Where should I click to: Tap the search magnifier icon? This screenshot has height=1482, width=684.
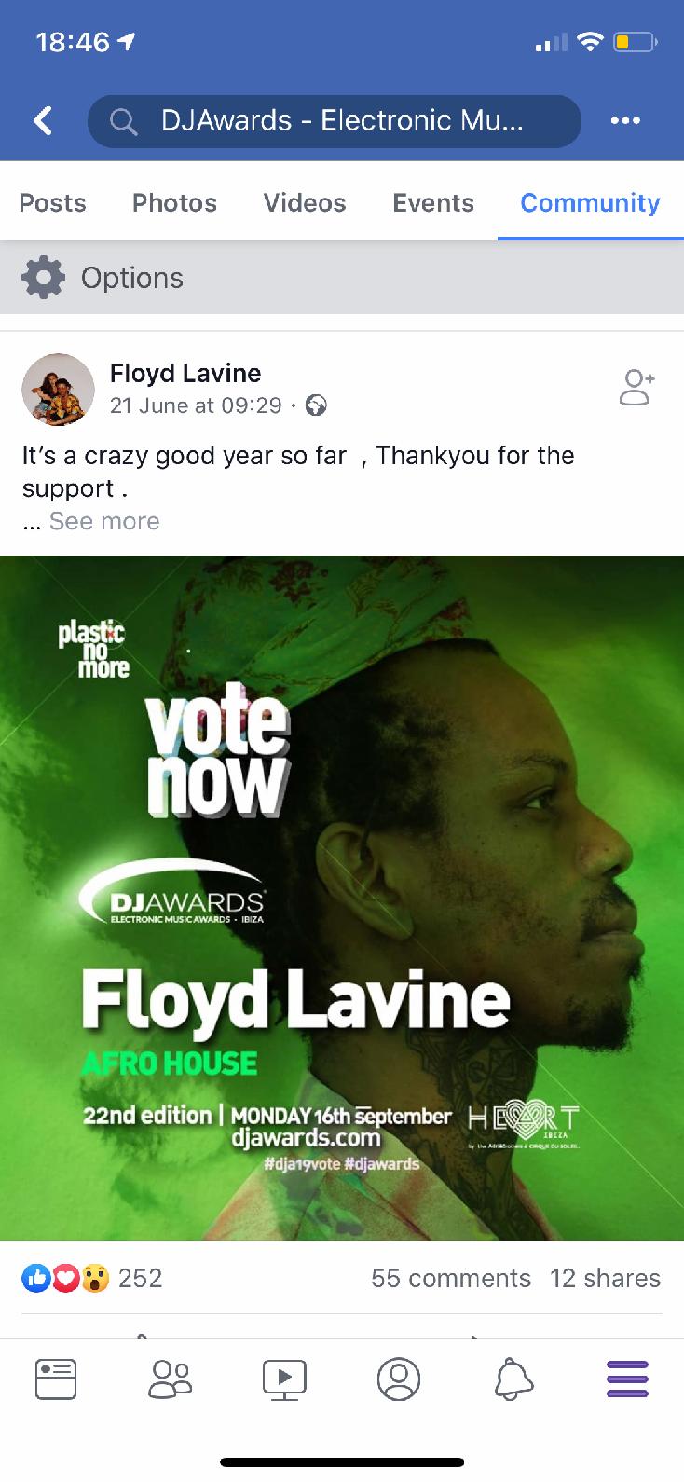click(x=123, y=121)
